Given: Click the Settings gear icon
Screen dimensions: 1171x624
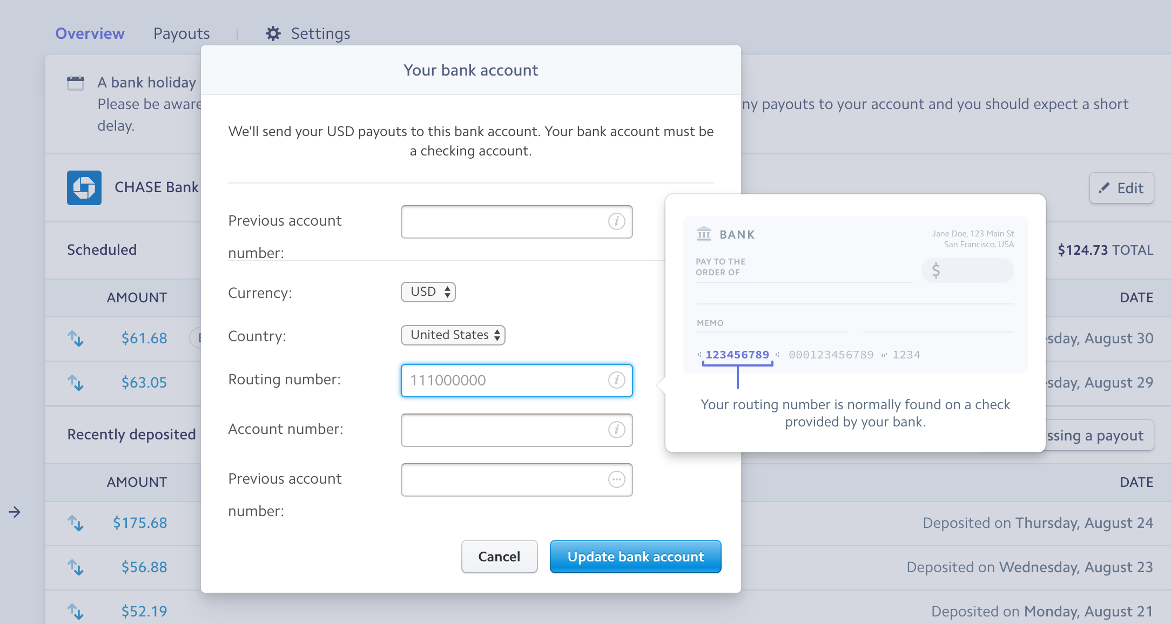Looking at the screenshot, I should tap(273, 33).
